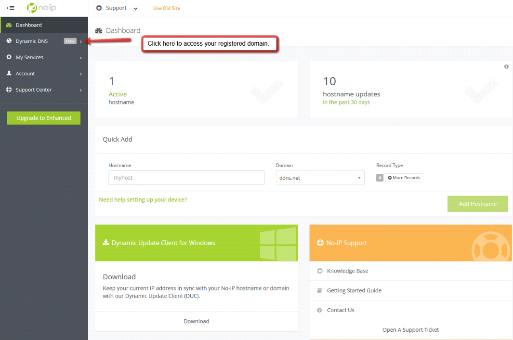
Task: Expand the Dynamic DNS chevron arrow
Action: [x=80, y=41]
